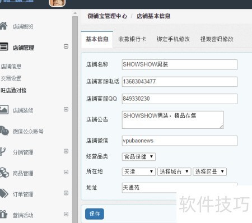The height and width of the screenshot is (223, 252).
Task: Open 订单管理 in the sidebar
Action: (x=23, y=194)
